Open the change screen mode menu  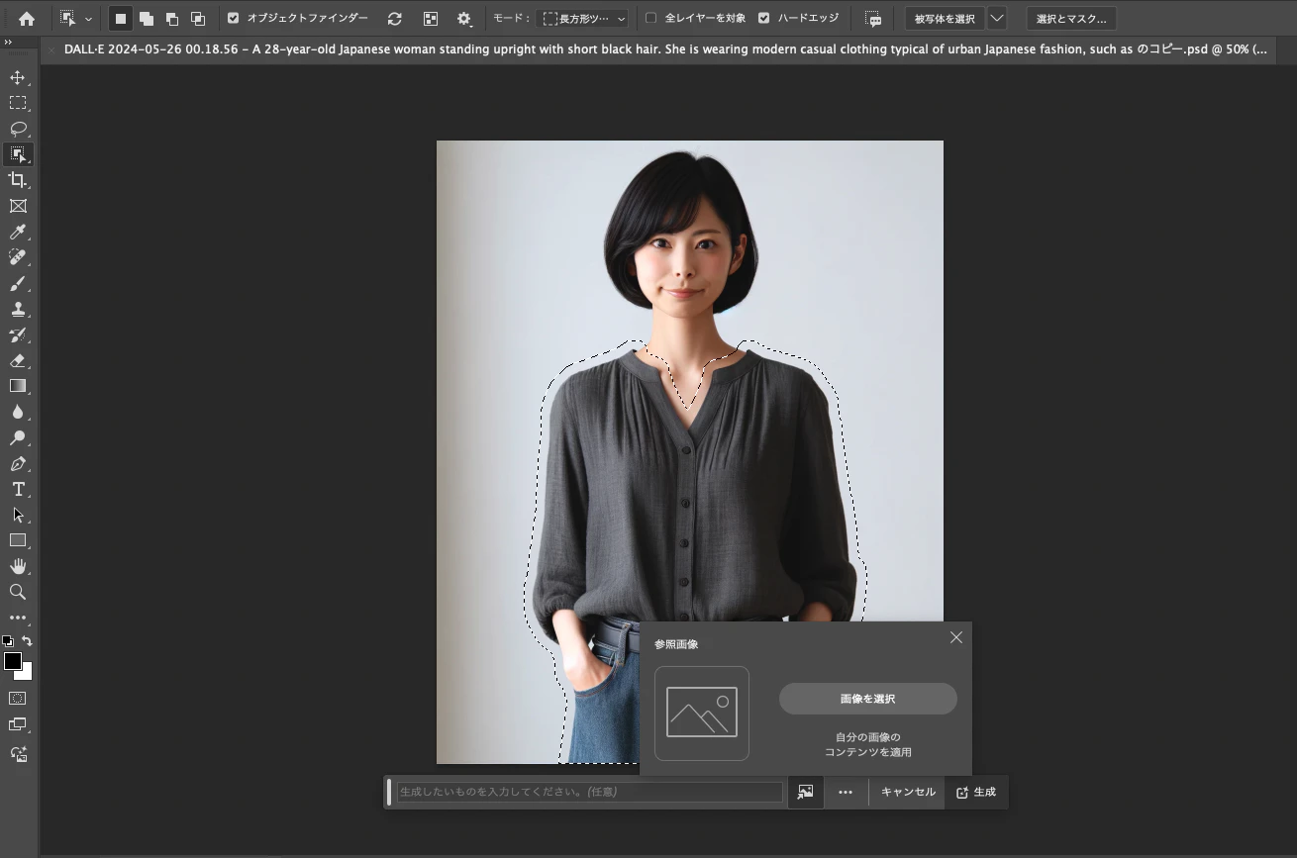click(x=18, y=725)
